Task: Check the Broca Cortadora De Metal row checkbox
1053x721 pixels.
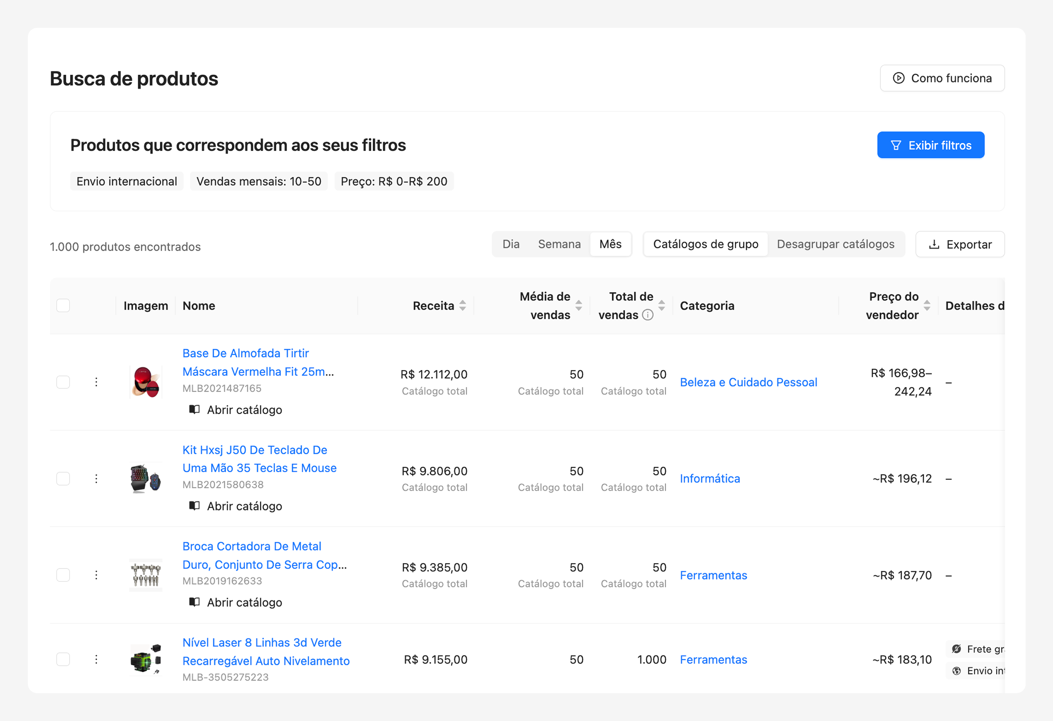Action: coord(63,575)
